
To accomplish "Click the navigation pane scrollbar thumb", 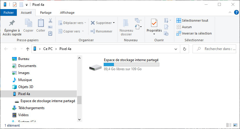I will pyautogui.click(x=79, y=100).
